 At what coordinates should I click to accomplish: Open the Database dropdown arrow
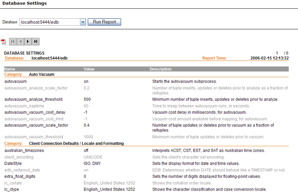[x=83, y=22]
